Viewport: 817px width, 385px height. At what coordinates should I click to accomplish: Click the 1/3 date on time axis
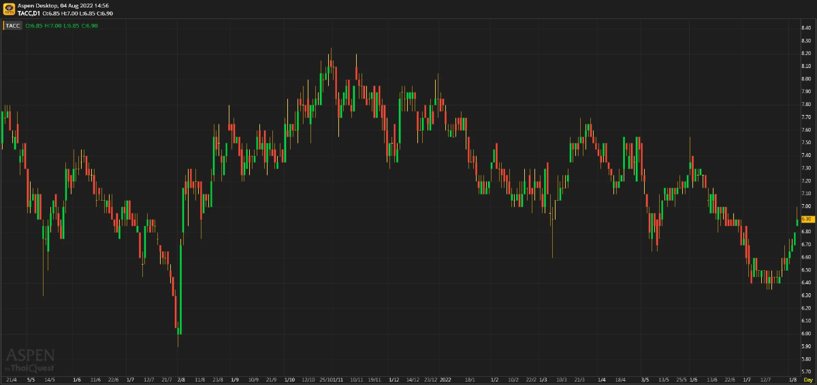point(543,380)
